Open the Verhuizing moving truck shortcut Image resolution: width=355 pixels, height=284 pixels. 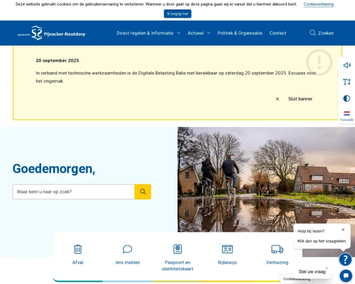[277, 254]
